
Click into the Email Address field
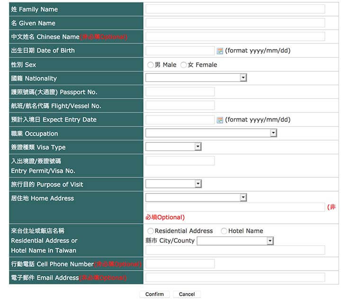(x=235, y=278)
